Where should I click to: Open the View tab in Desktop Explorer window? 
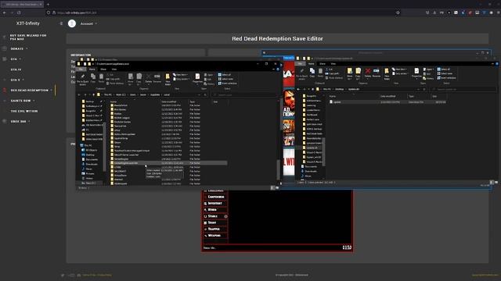[333, 64]
